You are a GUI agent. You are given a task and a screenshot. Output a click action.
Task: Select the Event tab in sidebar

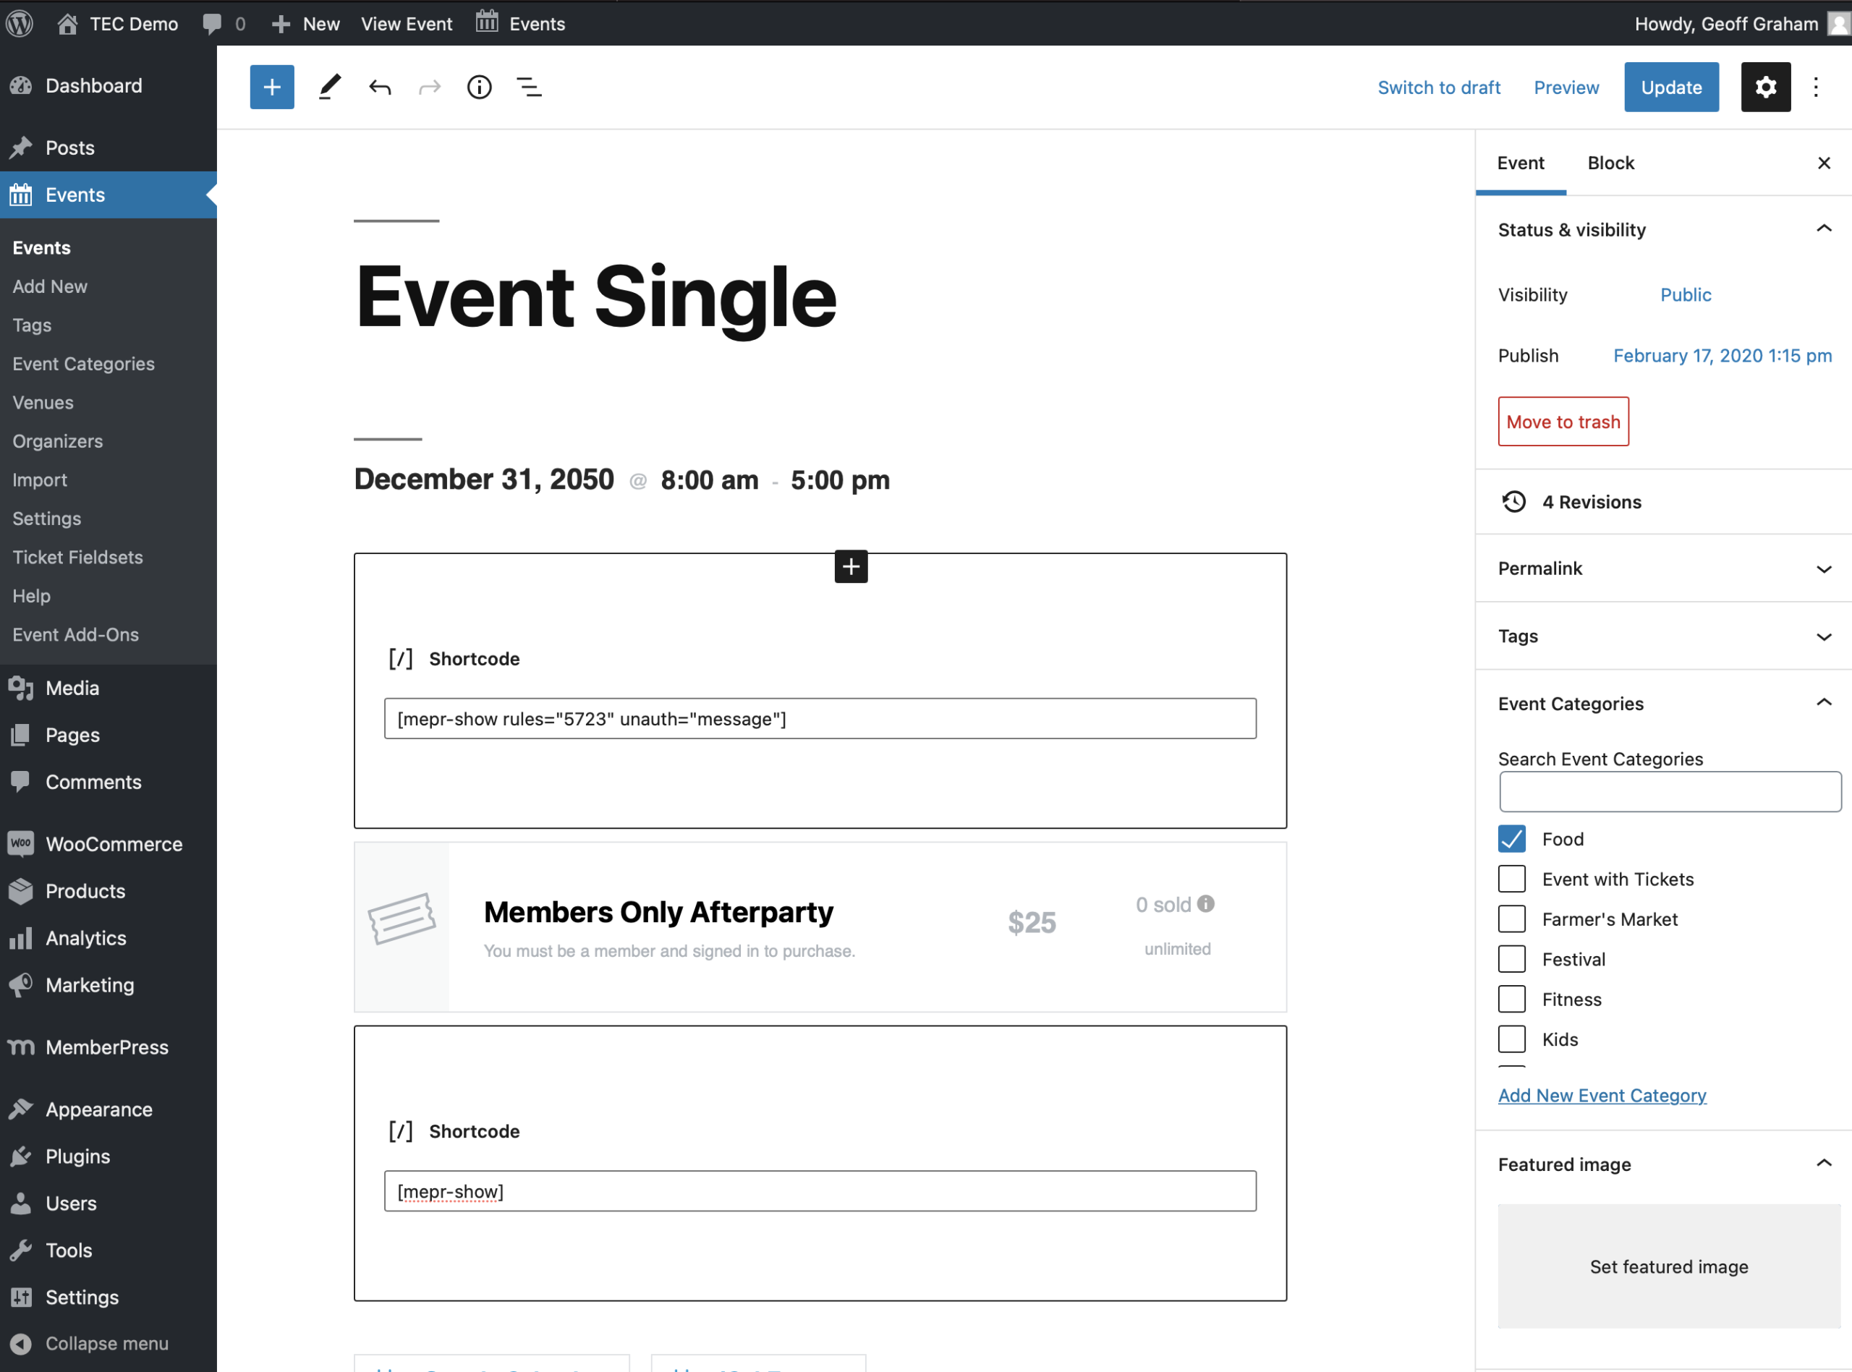click(1521, 163)
